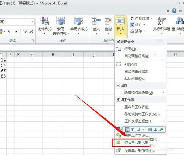Click cell containing value 54

point(3,65)
